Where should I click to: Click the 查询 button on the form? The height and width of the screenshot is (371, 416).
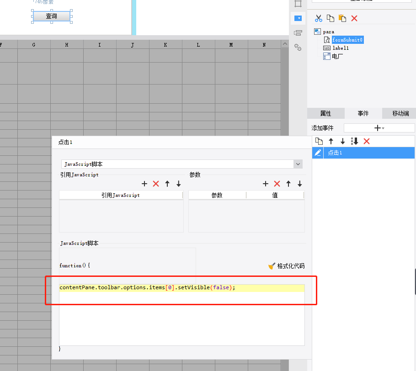tap(52, 16)
